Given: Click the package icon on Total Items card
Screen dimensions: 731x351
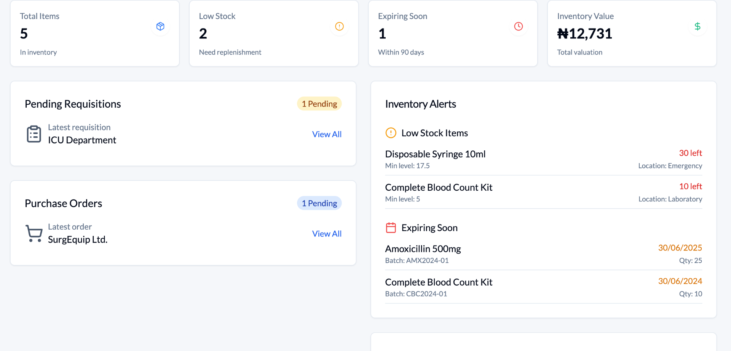Looking at the screenshot, I should click(160, 26).
